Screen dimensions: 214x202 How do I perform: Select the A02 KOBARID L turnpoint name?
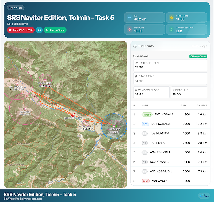[161, 171]
